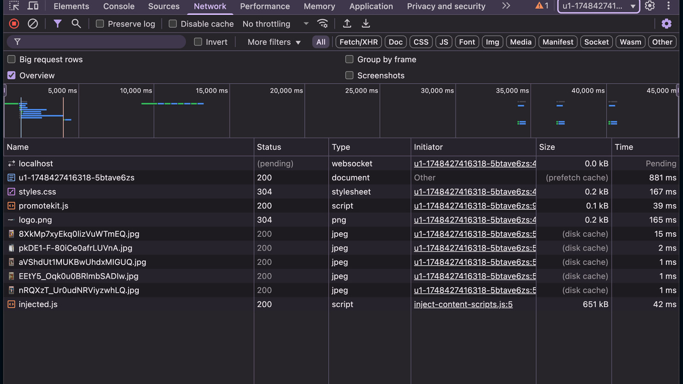This screenshot has height=384, width=683.
Task: Open the Performance tab
Action: (265, 6)
